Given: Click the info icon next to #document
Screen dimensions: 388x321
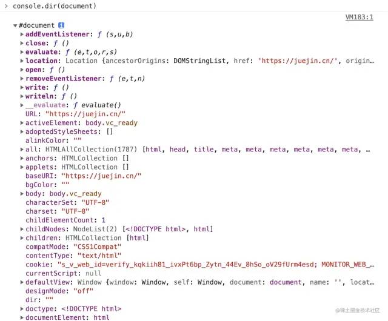Looking at the screenshot, I should coord(61,25).
